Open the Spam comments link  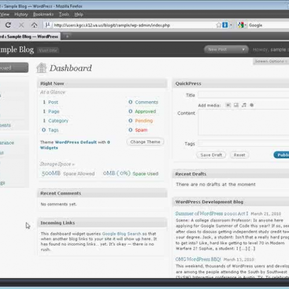click(141, 130)
